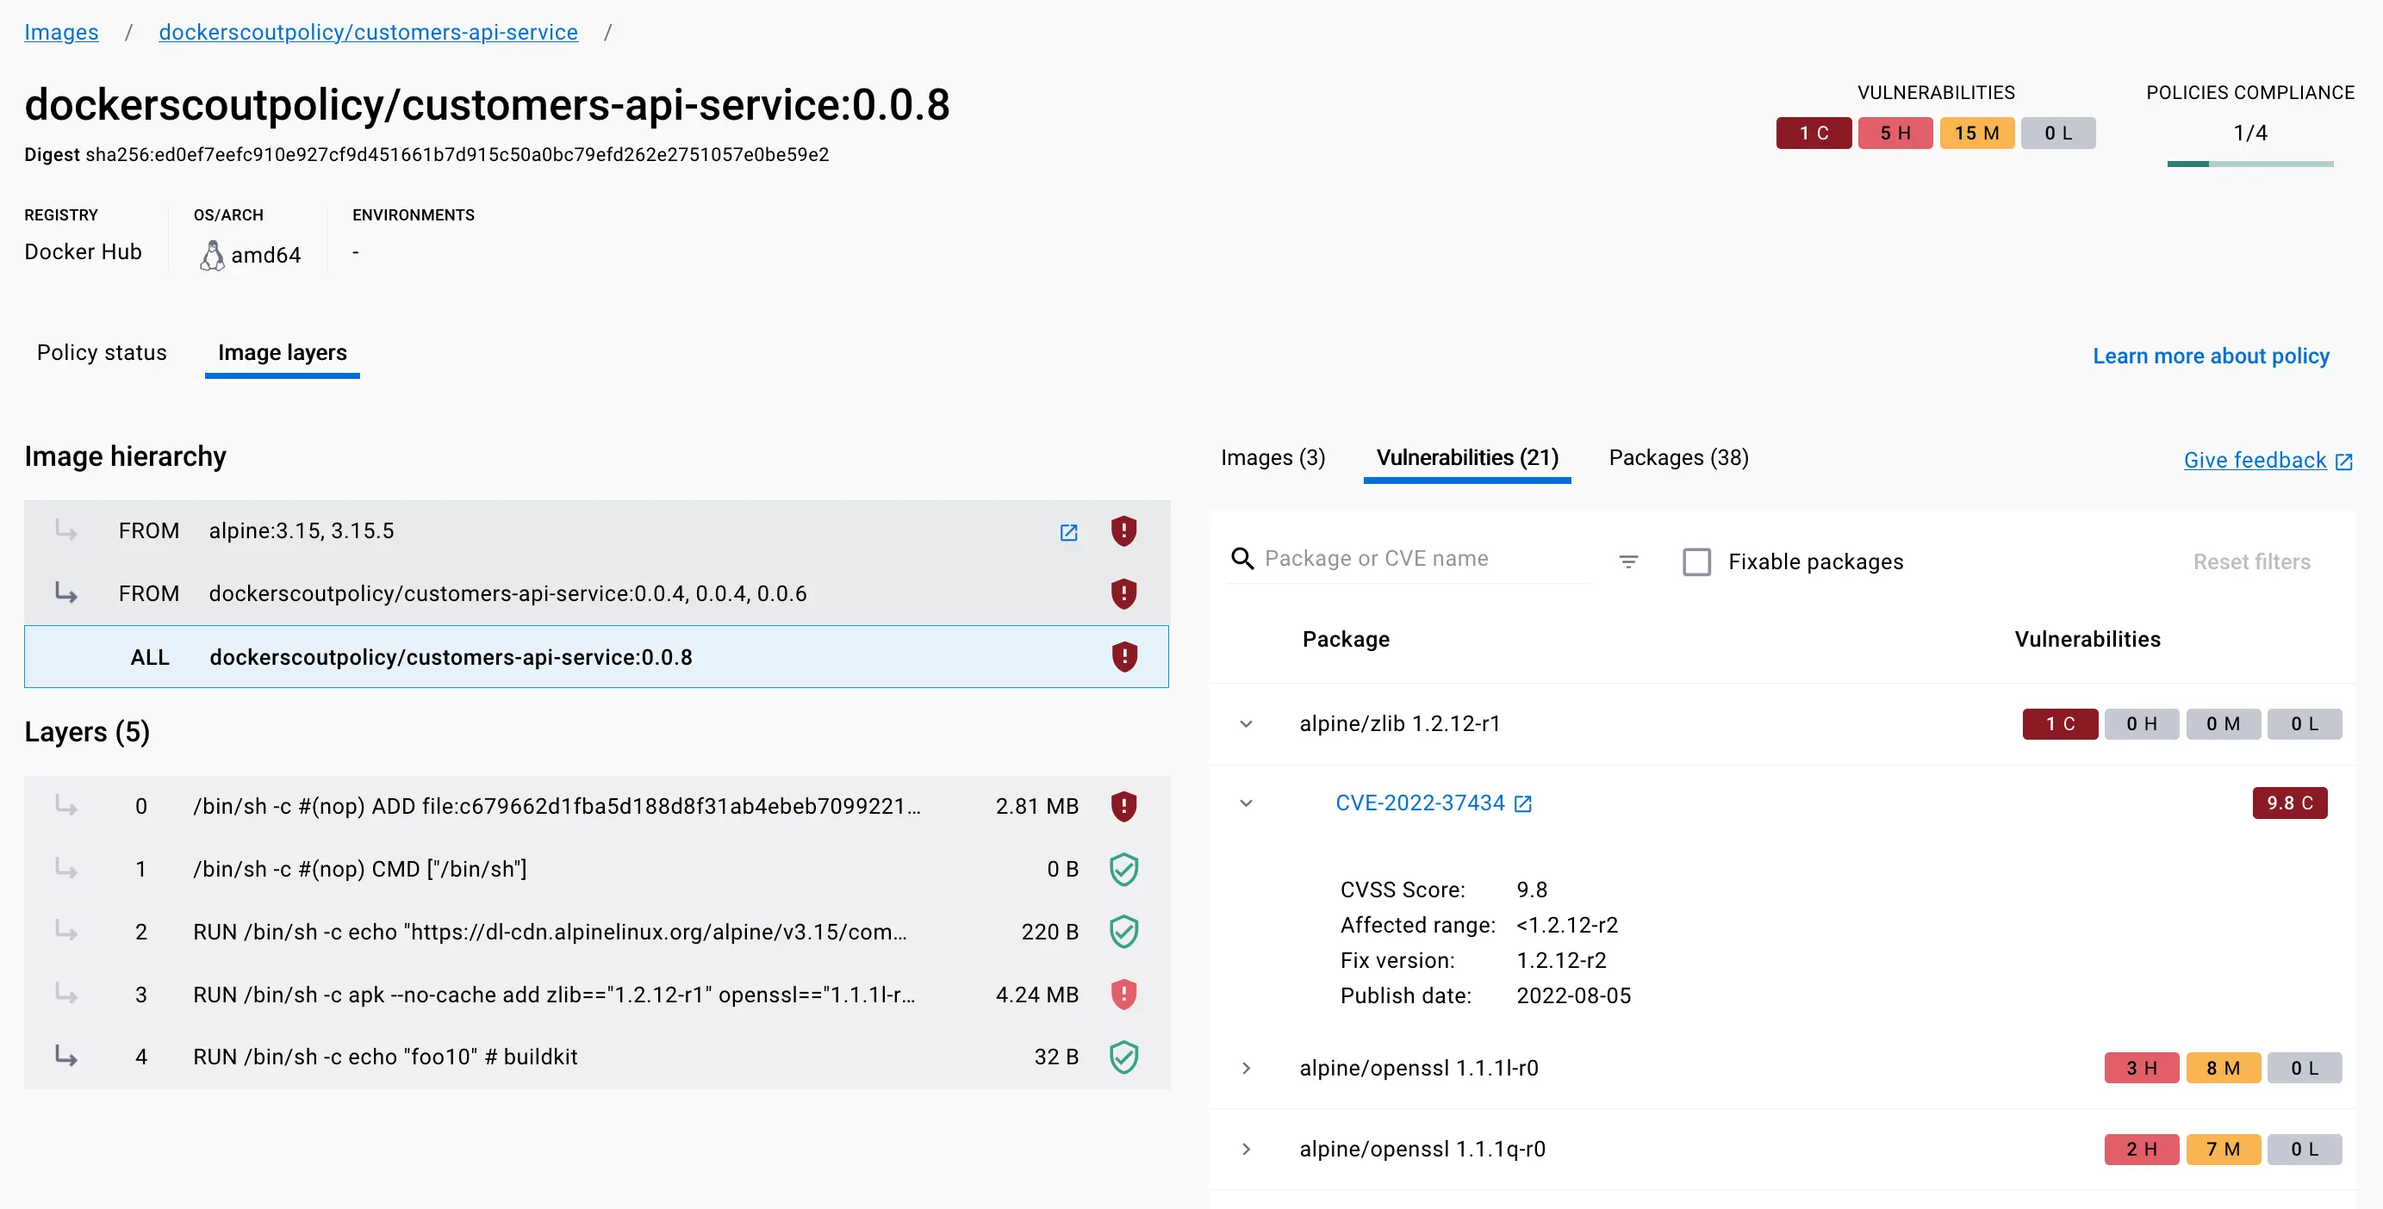
Task: Click the CVE-2022-37434 external link icon
Action: 1522,804
